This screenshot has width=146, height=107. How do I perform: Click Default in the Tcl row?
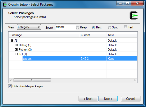112,54
